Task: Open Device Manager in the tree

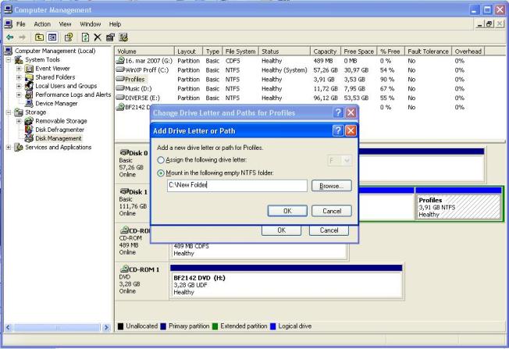Action: (56, 104)
